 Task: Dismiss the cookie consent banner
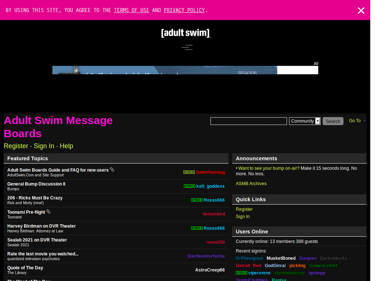click(361, 10)
